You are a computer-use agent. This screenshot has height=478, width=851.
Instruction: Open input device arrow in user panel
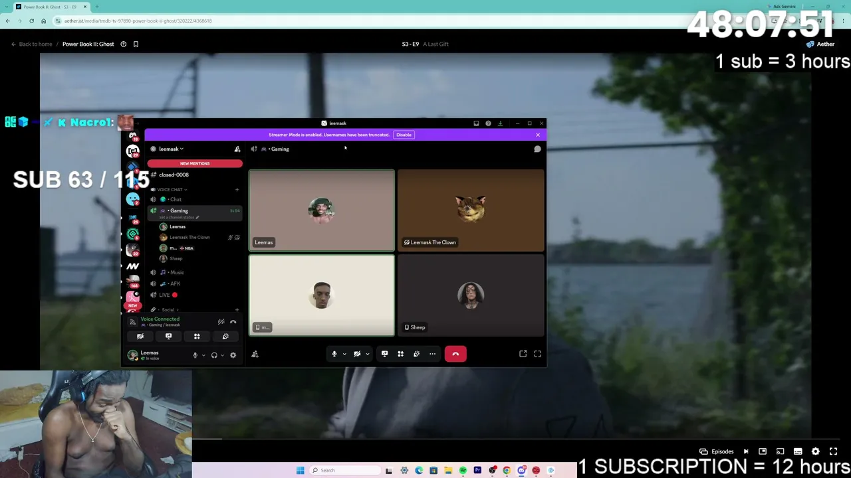pyautogui.click(x=203, y=355)
